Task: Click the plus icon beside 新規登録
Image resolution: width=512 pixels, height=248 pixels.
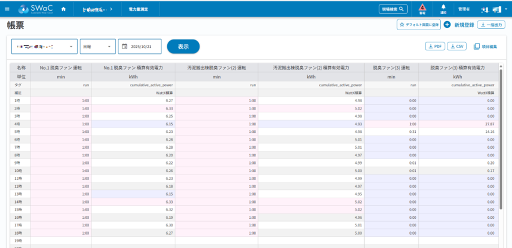Action: click(447, 24)
